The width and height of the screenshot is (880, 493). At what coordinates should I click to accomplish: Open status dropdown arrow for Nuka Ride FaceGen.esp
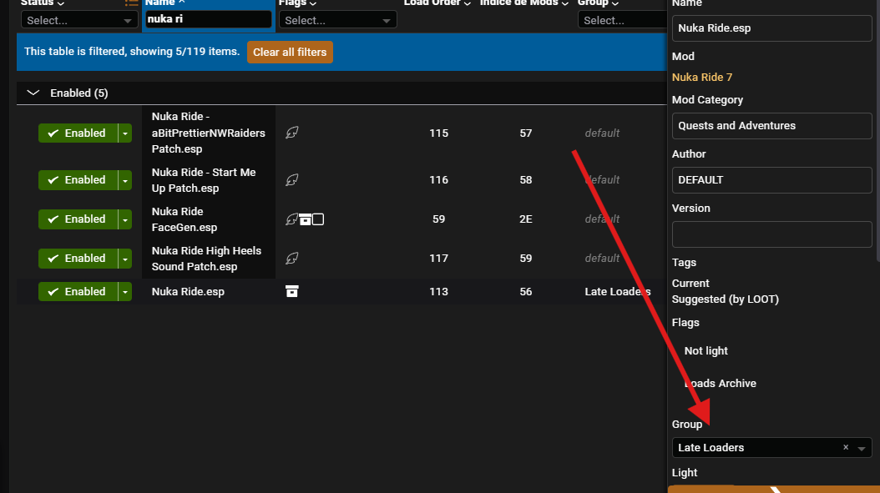point(125,219)
